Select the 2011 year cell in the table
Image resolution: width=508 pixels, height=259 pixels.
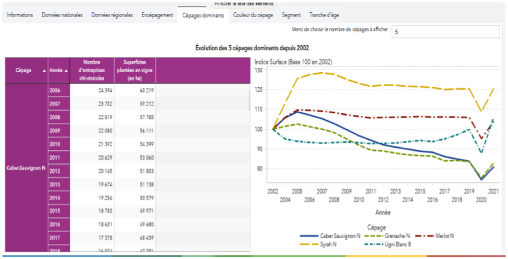(x=59, y=158)
